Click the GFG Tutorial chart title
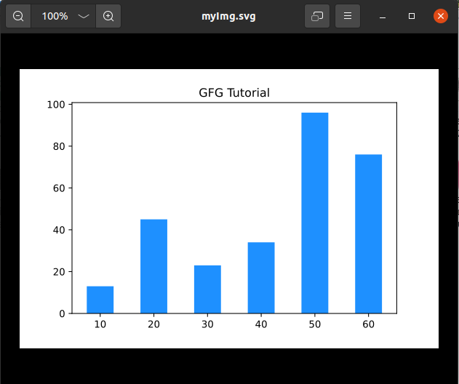The width and height of the screenshot is (459, 384). pos(234,93)
